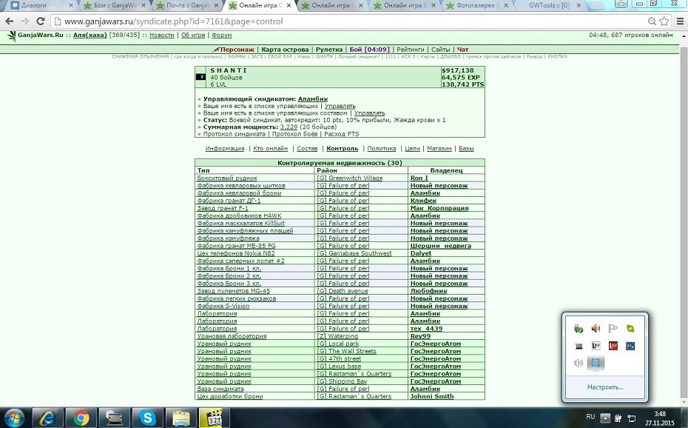Click the RU language indicator
Image resolution: width=688 pixels, height=428 pixels.
pyautogui.click(x=590, y=417)
